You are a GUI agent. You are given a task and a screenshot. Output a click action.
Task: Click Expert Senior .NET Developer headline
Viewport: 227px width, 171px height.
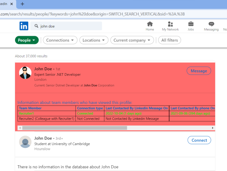point(58,75)
